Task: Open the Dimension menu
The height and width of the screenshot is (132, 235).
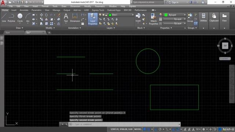Action: (75, 6)
